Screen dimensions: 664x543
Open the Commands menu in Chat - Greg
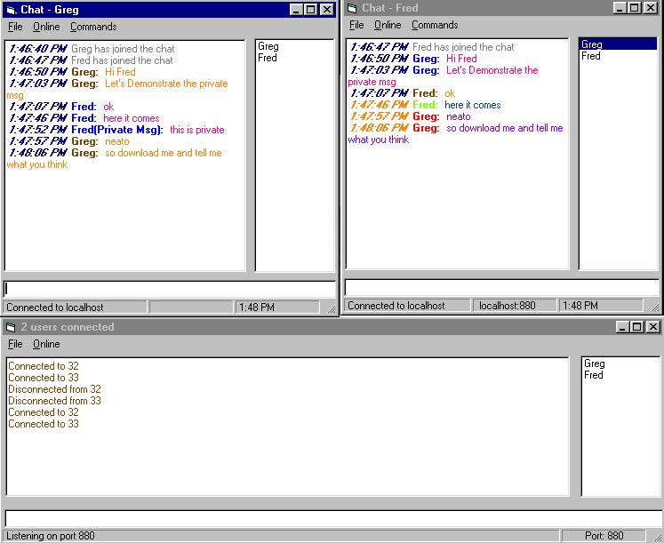click(93, 27)
